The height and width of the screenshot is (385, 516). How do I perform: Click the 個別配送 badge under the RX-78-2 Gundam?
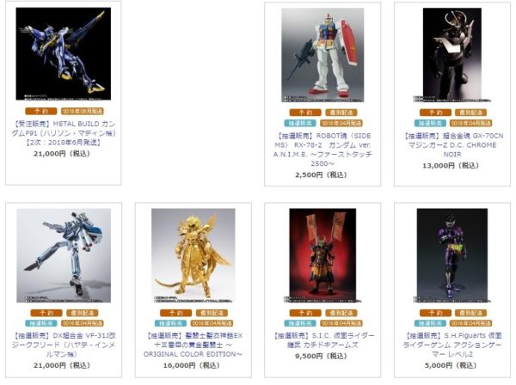pos(341,113)
